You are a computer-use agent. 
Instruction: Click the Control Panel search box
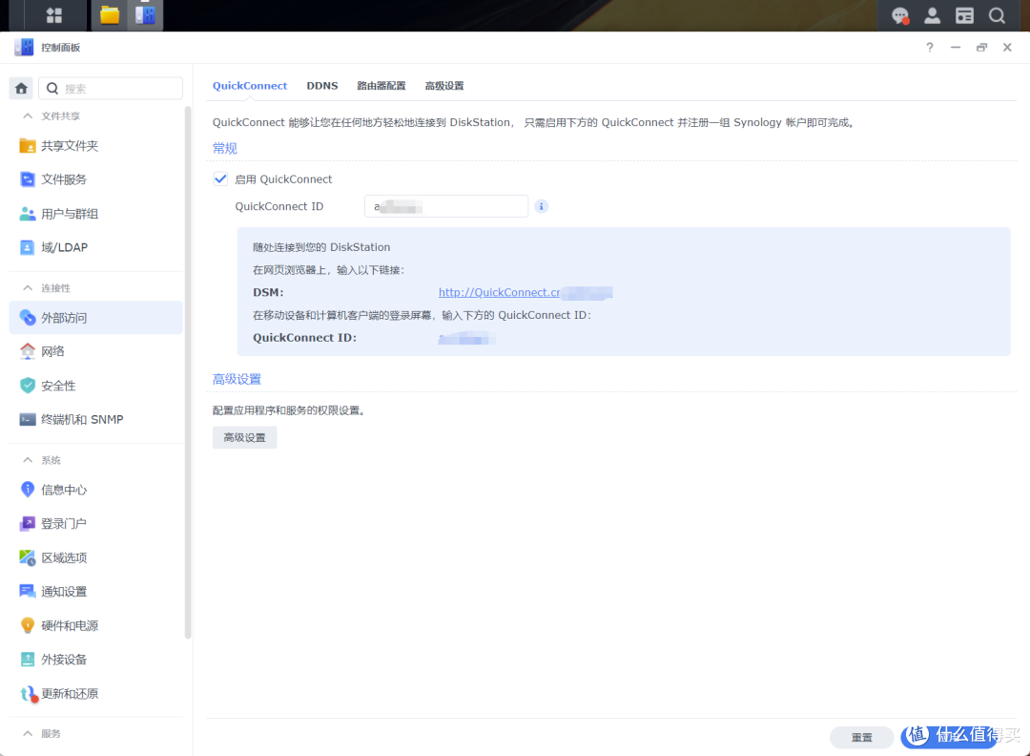[x=111, y=88]
